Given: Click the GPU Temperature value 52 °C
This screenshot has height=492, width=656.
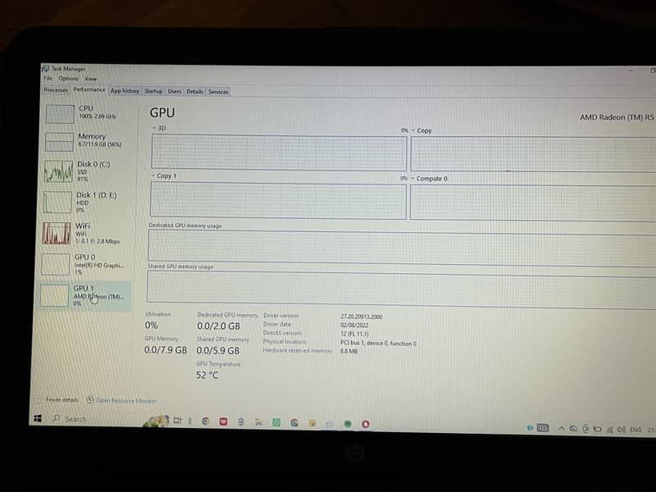Looking at the screenshot, I should pos(207,375).
